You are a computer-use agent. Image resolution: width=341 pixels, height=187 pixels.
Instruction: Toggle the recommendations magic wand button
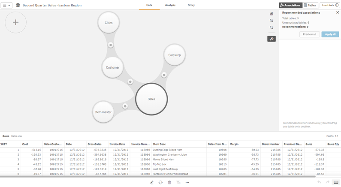[x=272, y=39]
